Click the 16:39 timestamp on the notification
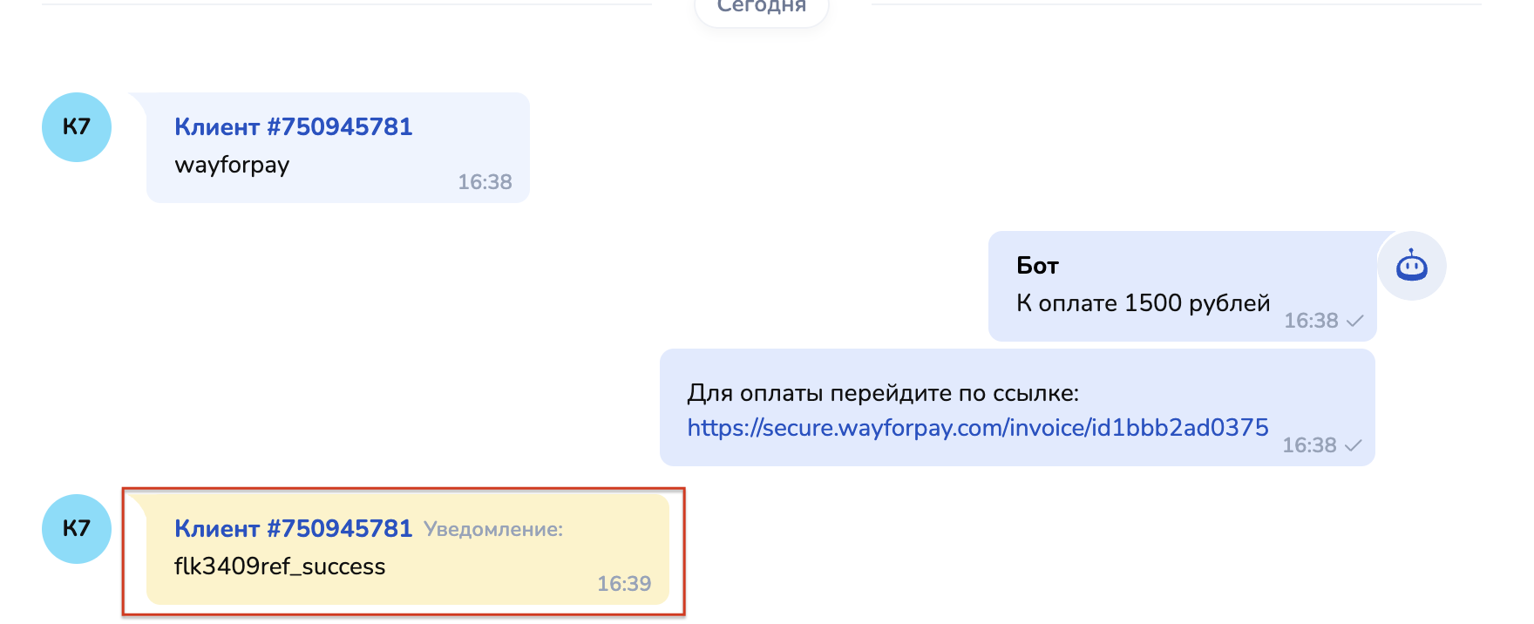This screenshot has height=624, width=1534. (x=623, y=584)
